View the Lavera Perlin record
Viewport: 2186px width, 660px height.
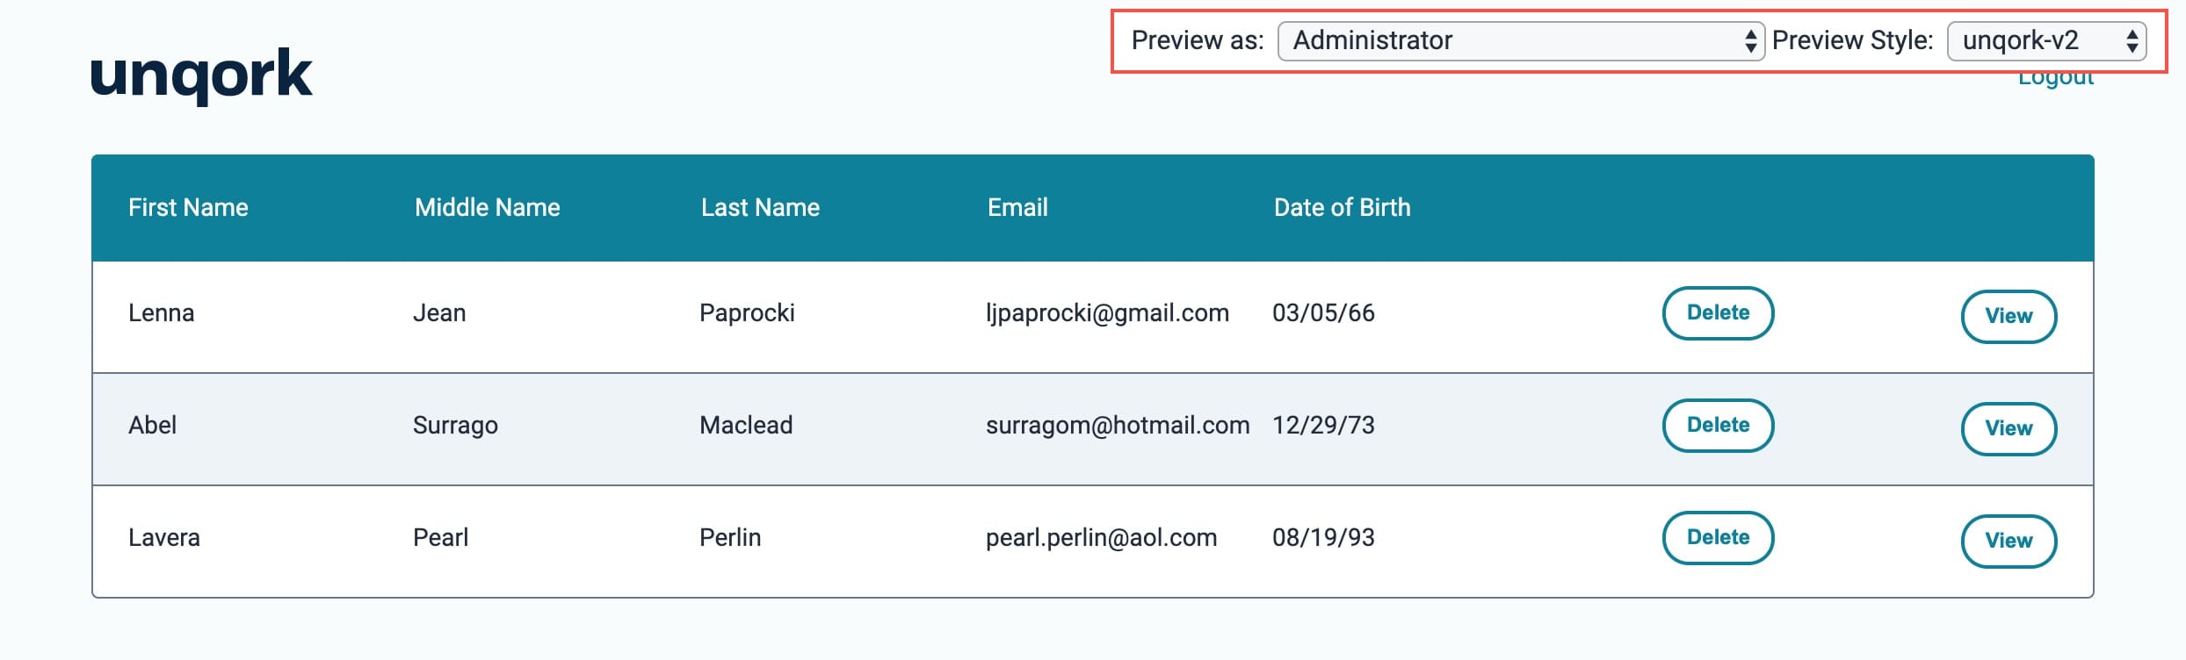point(2009,541)
